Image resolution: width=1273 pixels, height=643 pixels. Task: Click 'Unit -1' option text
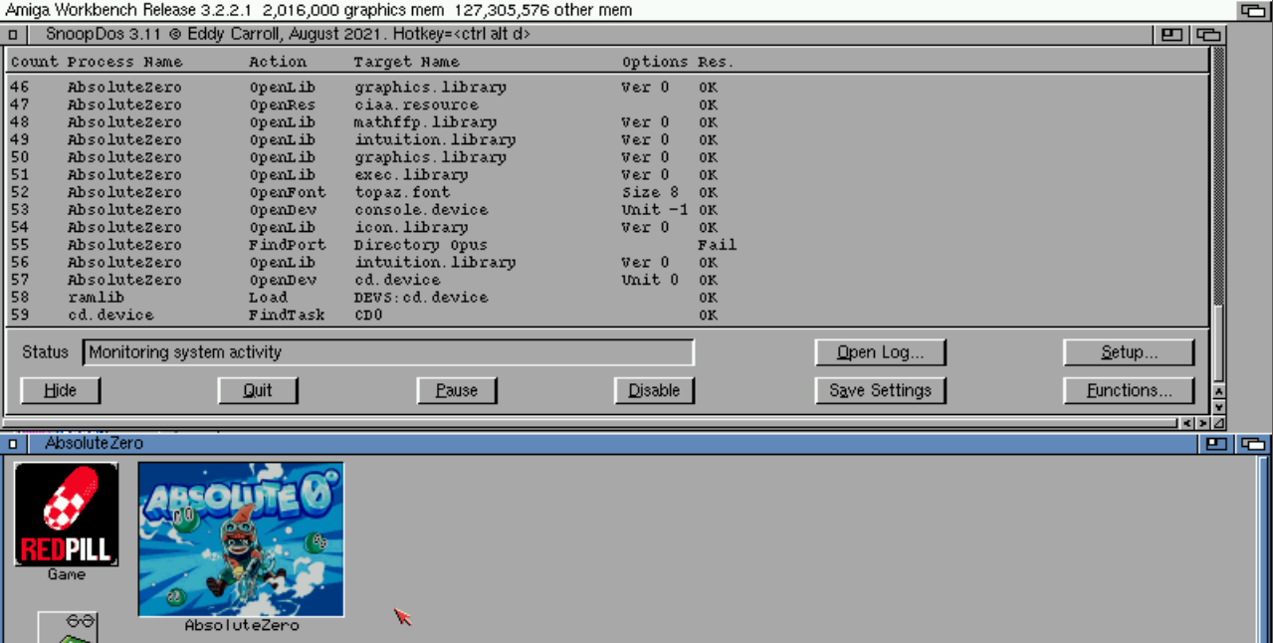[x=655, y=210]
